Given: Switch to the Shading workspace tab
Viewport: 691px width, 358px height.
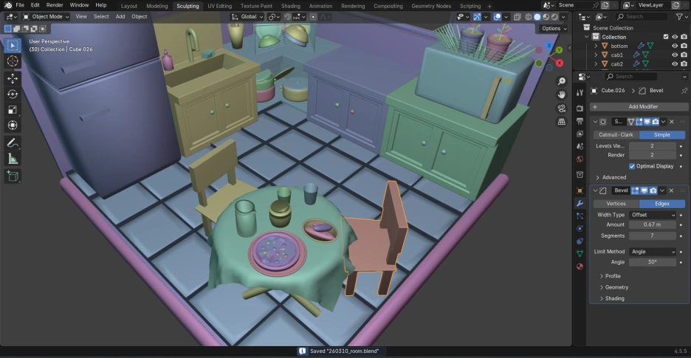Looking at the screenshot, I should point(290,6).
